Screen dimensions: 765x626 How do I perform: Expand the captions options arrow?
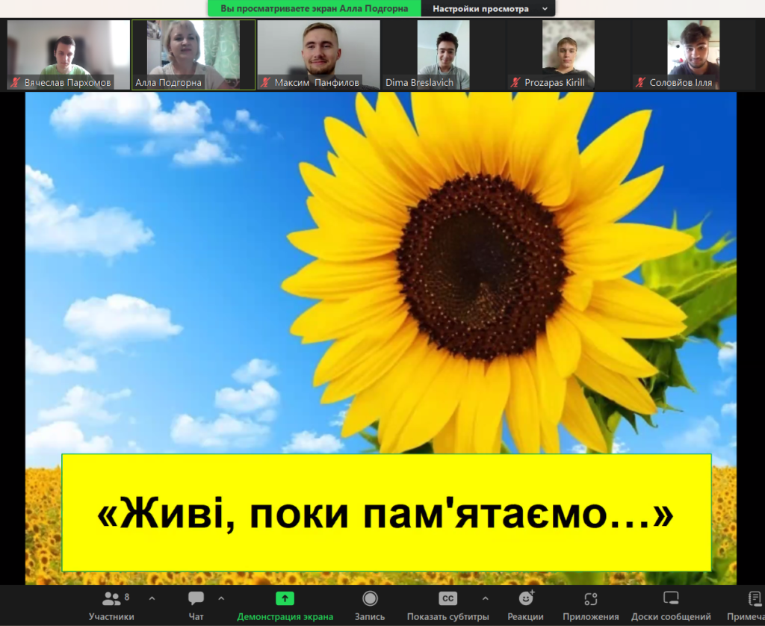(x=485, y=598)
